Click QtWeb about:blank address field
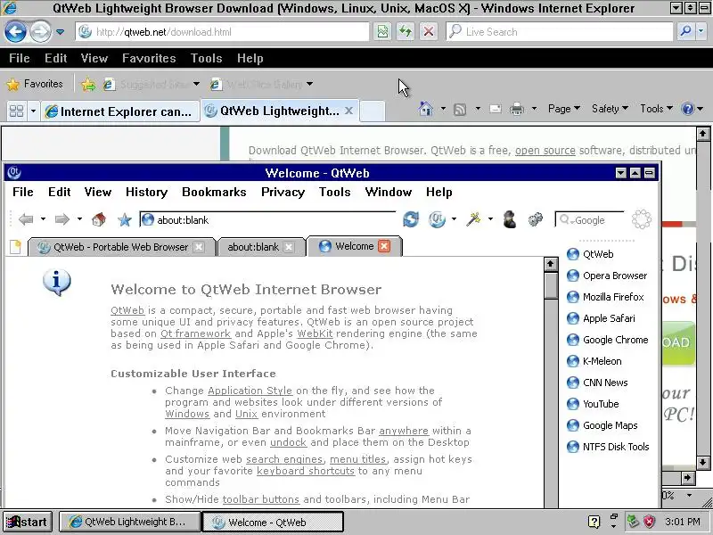The width and height of the screenshot is (713, 535). point(268,219)
